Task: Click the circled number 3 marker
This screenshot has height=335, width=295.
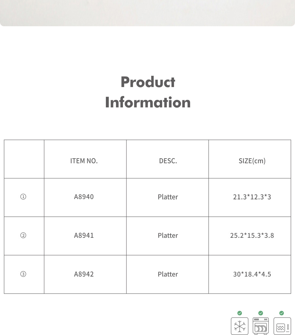Action: point(23,274)
